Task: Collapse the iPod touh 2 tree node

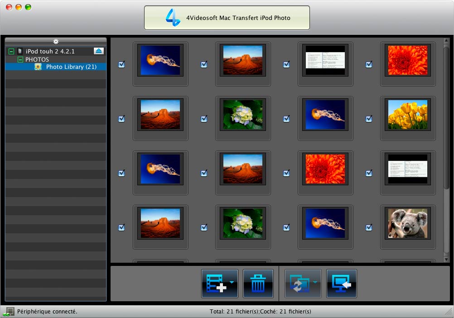Action: [x=11, y=52]
